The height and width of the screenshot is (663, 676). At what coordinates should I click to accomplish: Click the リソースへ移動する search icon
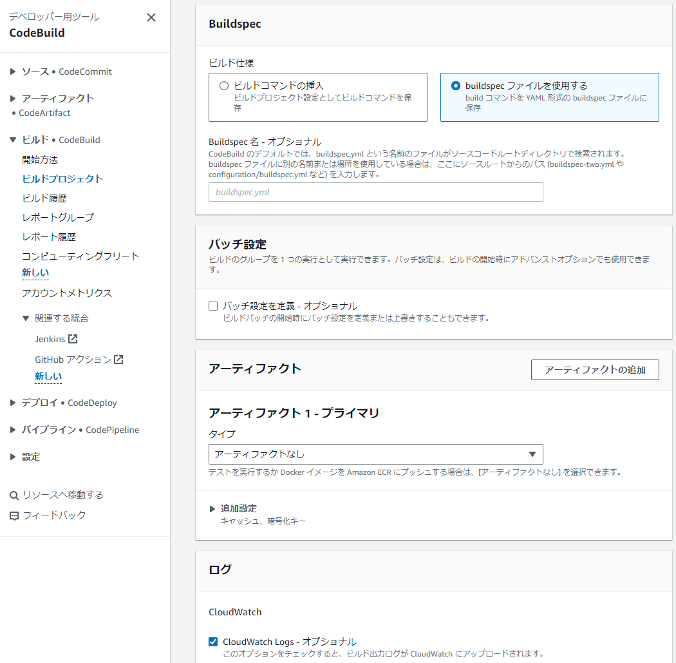14,495
